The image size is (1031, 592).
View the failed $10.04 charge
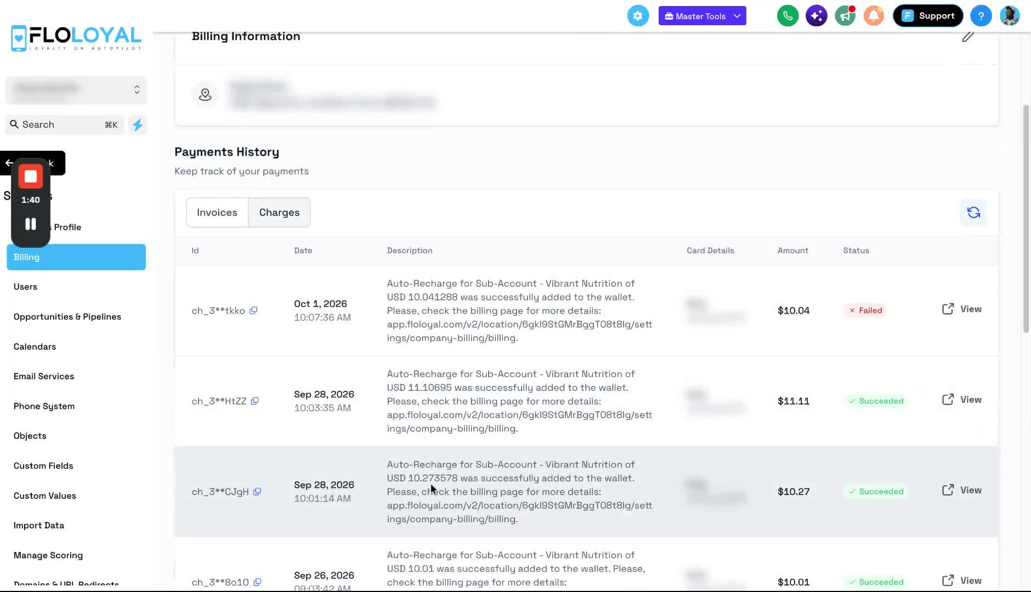pyautogui.click(x=962, y=309)
